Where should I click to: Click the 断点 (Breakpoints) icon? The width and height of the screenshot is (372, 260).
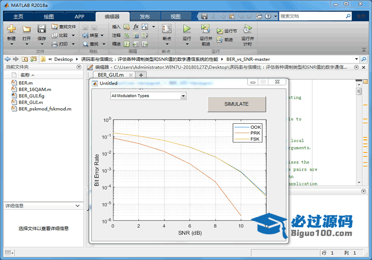point(167,29)
